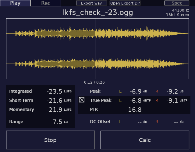Click the playhead line in the waveform
Image resolution: width=195 pixels, height=152 pixels.
click(x=95, y=49)
